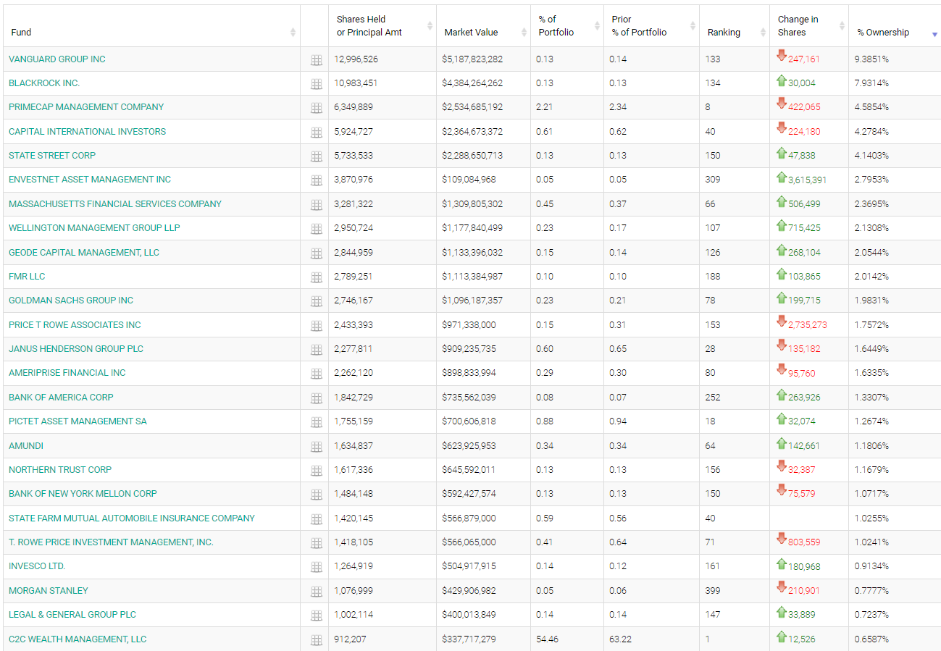Open the grid icon in Vanguard Group row
Image resolution: width=941 pixels, height=651 pixels.
click(x=316, y=60)
